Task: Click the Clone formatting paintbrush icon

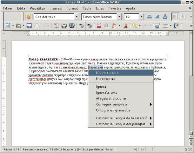Action: (125, 26)
